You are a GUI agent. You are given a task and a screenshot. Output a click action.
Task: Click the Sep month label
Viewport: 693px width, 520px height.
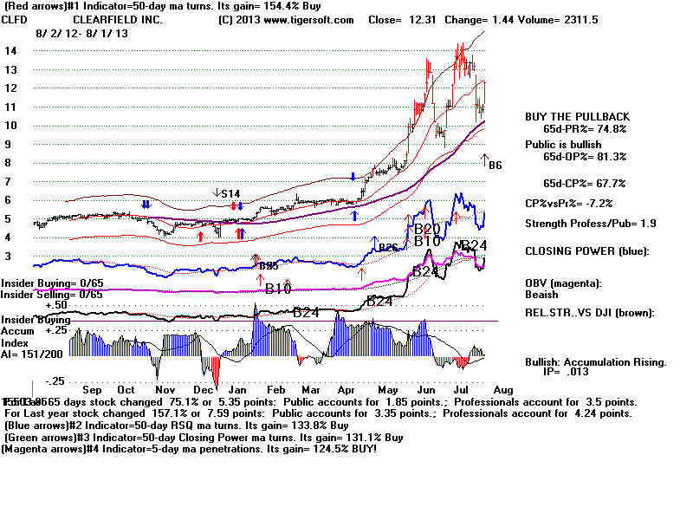pyautogui.click(x=92, y=390)
